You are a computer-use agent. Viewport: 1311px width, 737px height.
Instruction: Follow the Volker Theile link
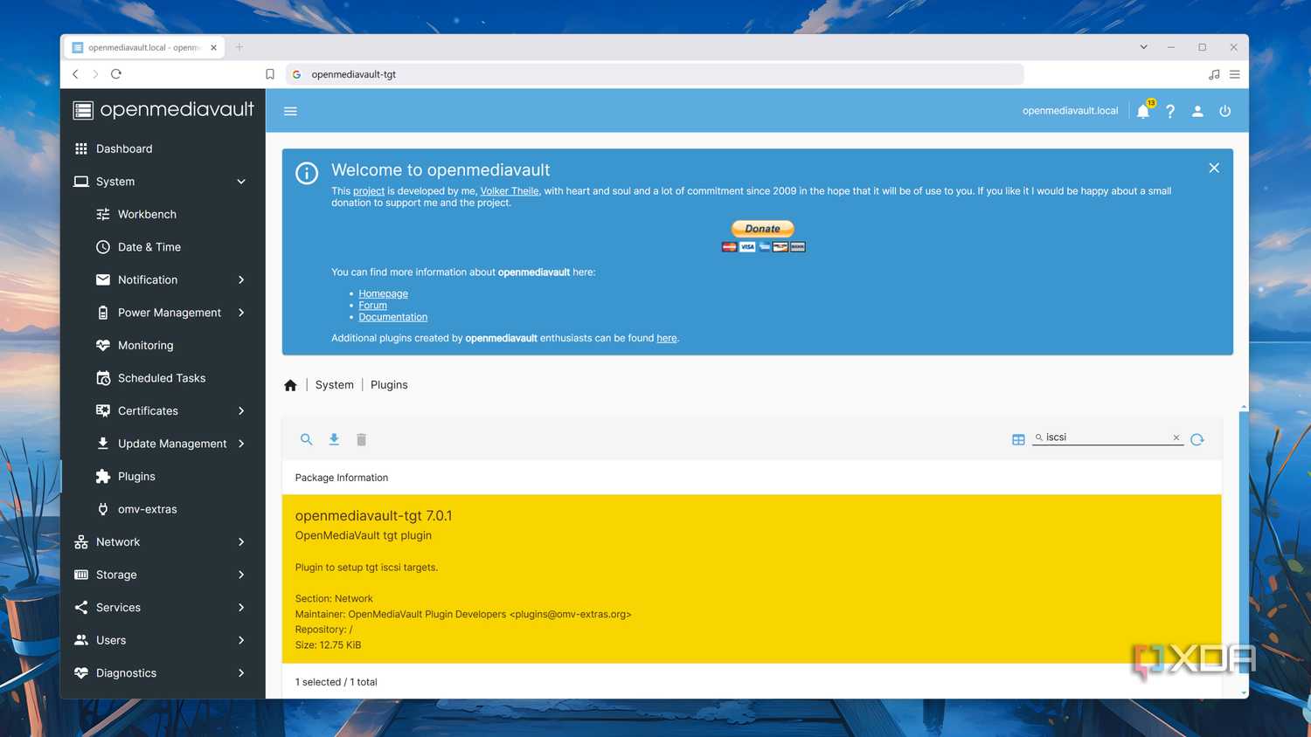[510, 191]
